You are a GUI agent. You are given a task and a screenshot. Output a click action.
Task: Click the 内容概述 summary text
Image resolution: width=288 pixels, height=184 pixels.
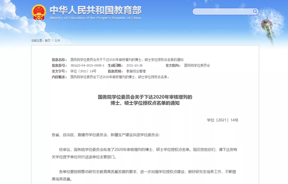120,77
